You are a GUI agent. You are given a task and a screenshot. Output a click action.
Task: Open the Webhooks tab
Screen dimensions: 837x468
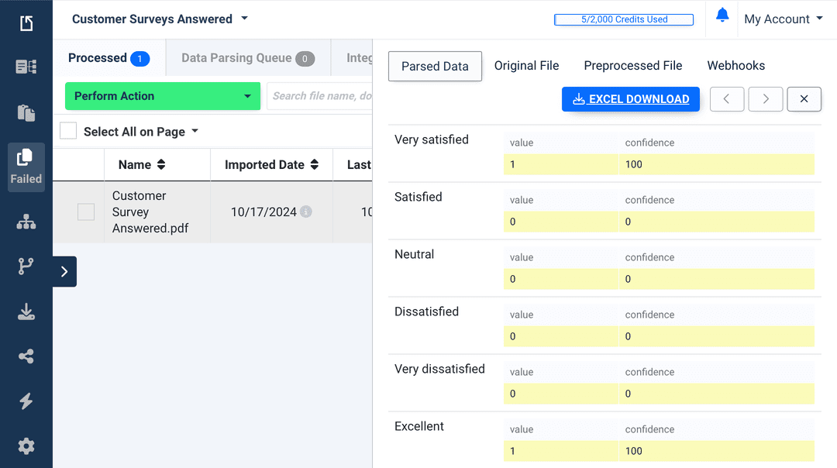(x=735, y=66)
